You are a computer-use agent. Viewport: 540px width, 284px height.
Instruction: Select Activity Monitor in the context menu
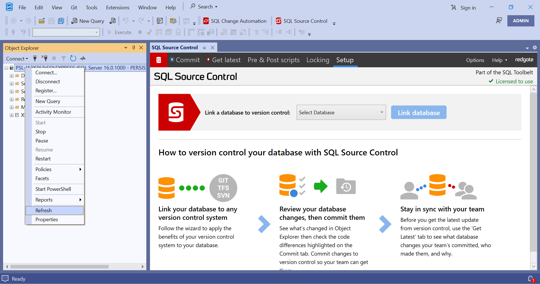coord(55,112)
